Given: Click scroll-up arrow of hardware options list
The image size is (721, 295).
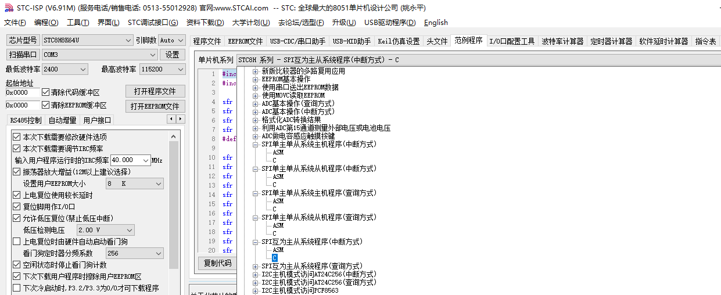Looking at the screenshot, I should tap(174, 136).
